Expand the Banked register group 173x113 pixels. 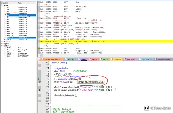pyautogui.click(x=2, y=42)
